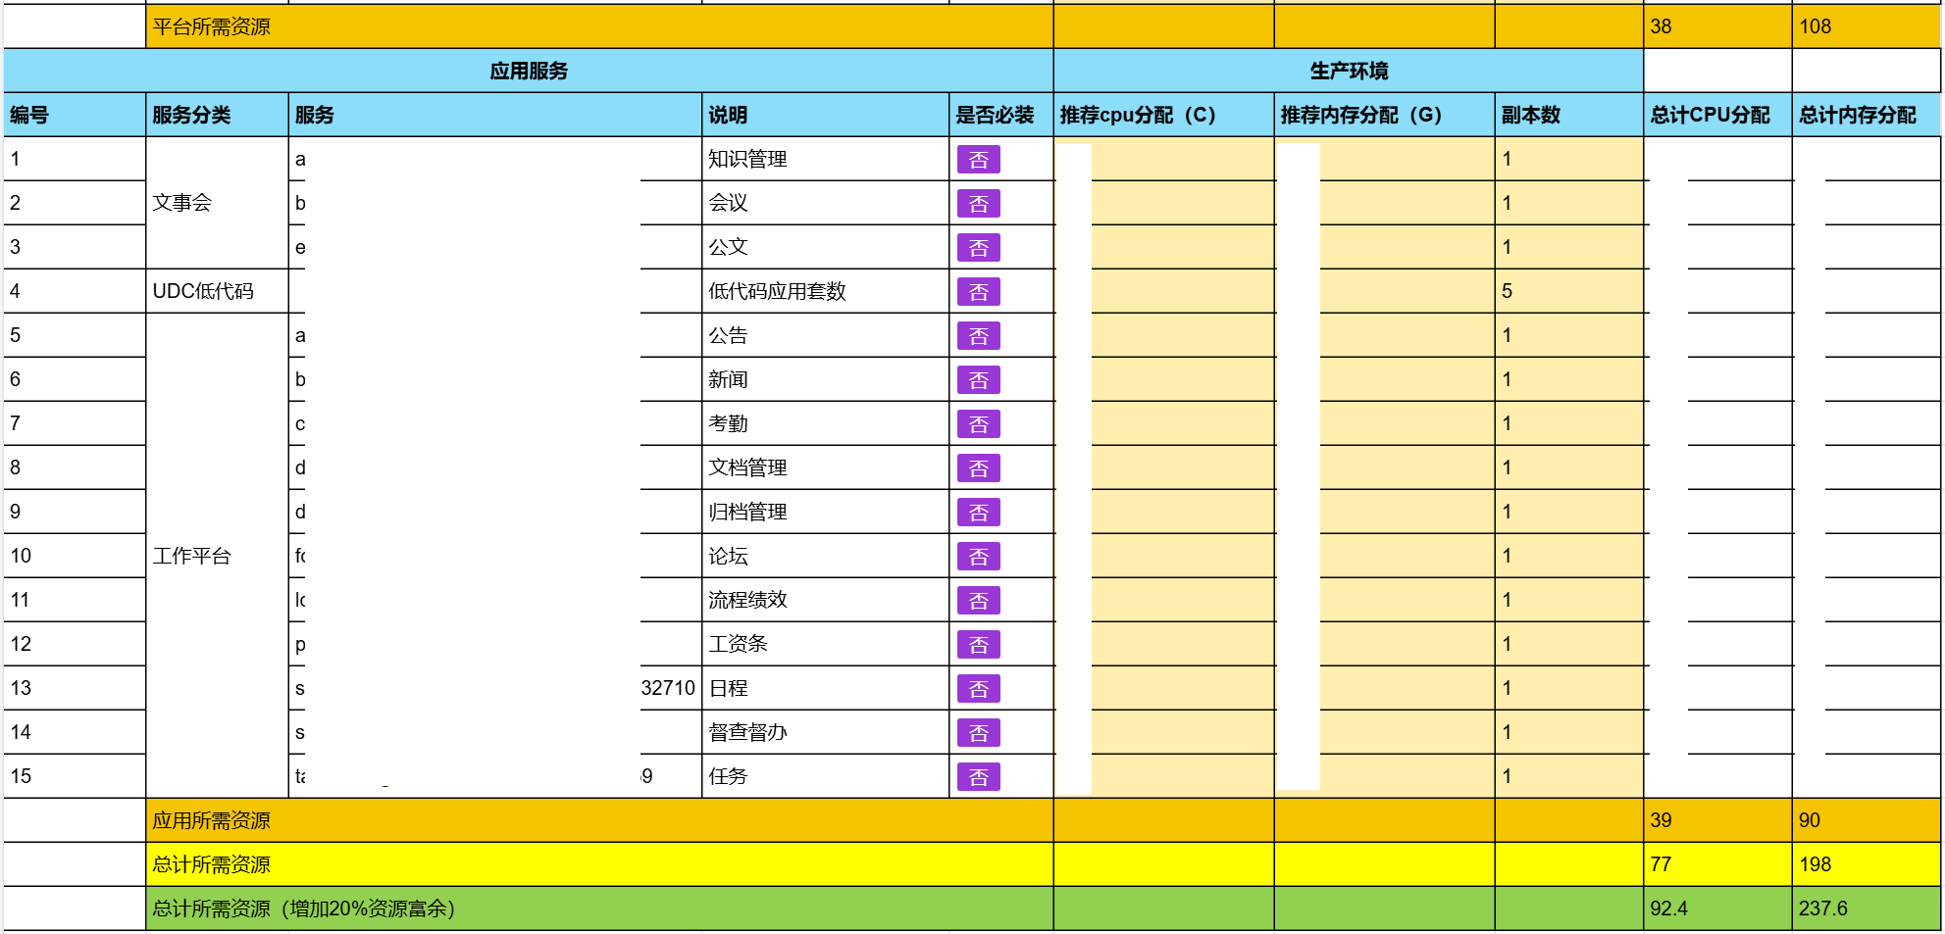Select the 流程绩效 description cell
Image resolution: width=1945 pixels, height=934 pixels.
[826, 600]
